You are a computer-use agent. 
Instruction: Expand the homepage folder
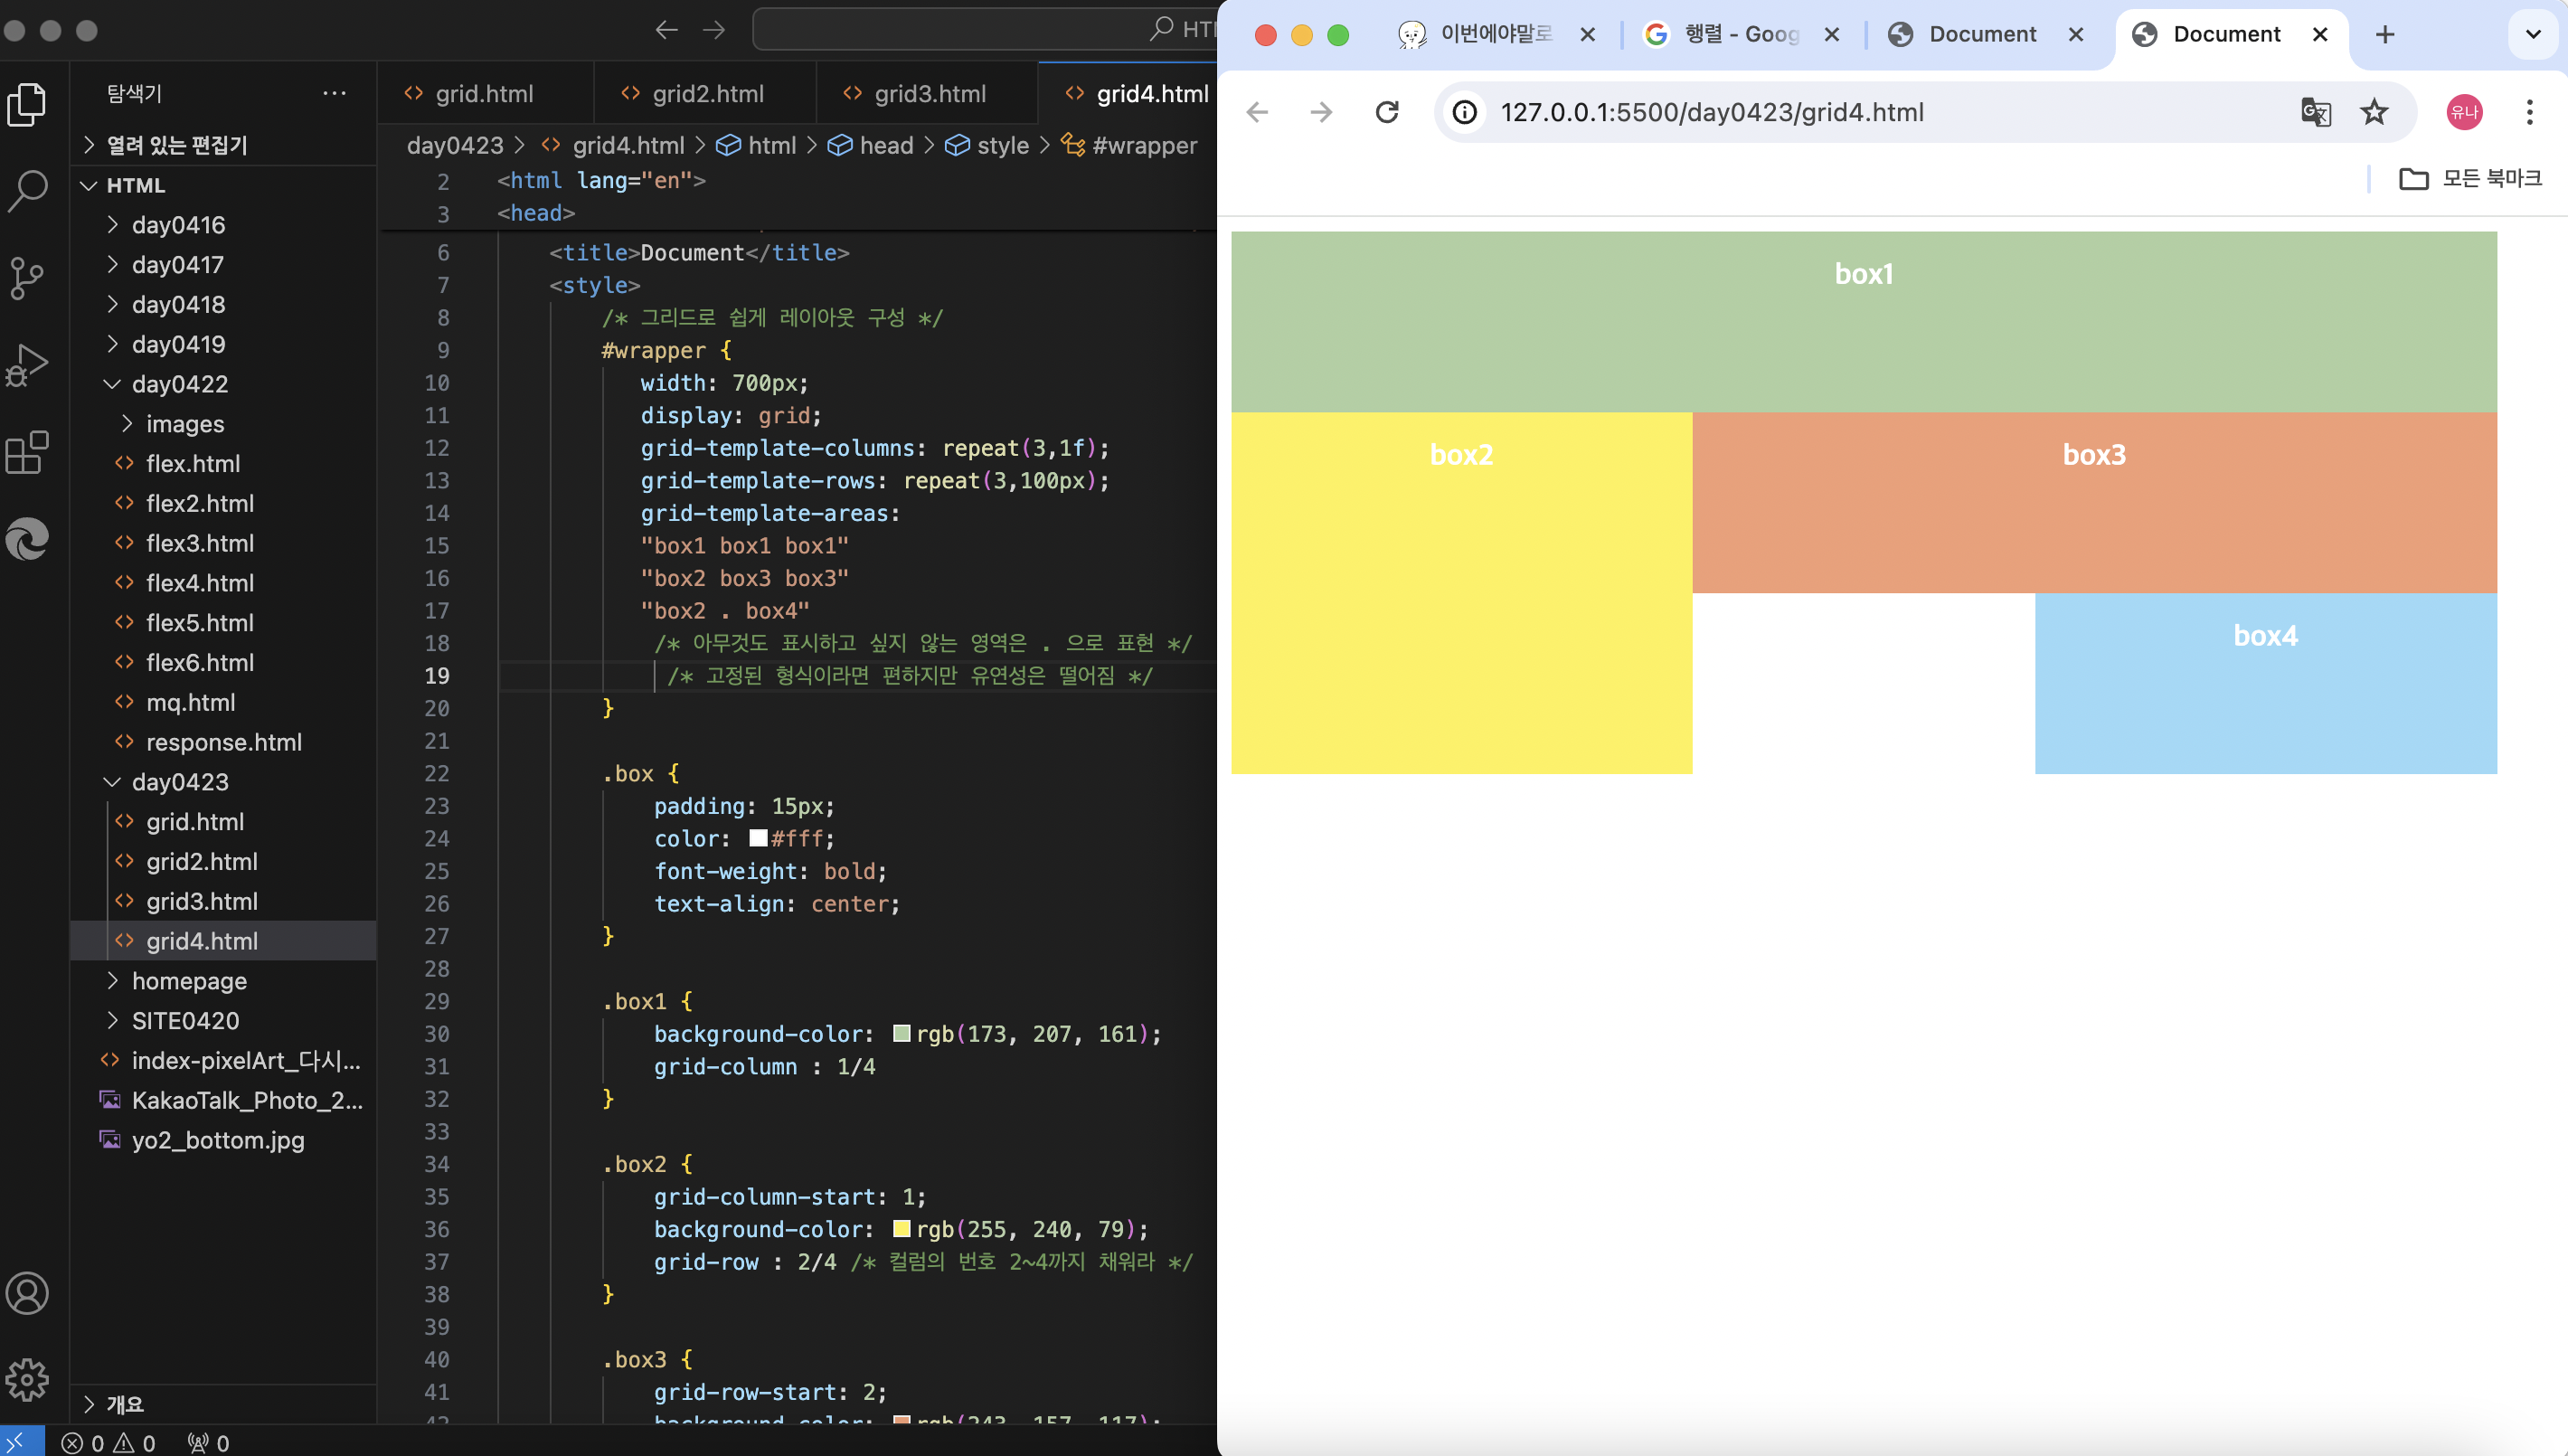[189, 981]
